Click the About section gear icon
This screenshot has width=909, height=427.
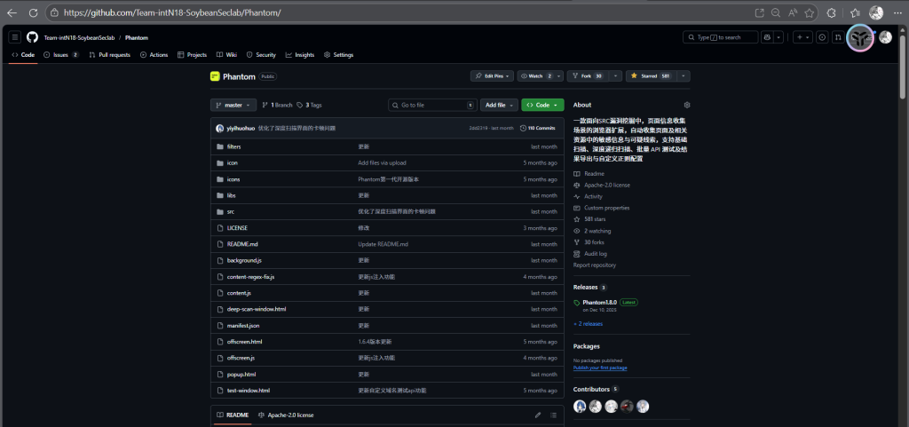(x=686, y=105)
